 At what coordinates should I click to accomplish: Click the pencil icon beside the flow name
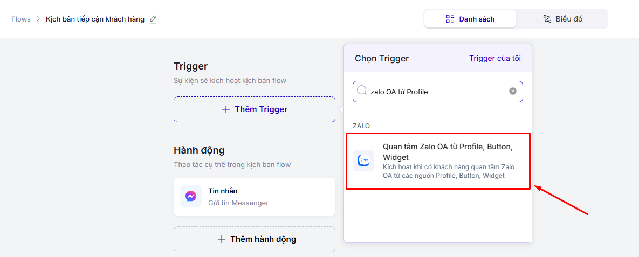pyautogui.click(x=153, y=19)
